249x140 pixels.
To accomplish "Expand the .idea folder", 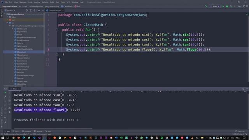I will [7, 17].
